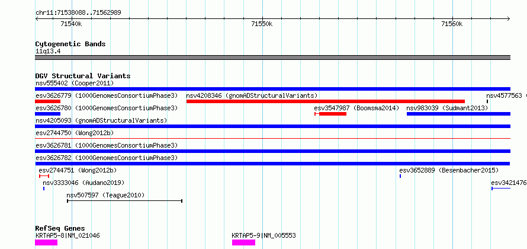Open the KRTAP5-9|NM_005553 gene label
The width and height of the screenshot is (527, 249).
[x=264, y=235]
